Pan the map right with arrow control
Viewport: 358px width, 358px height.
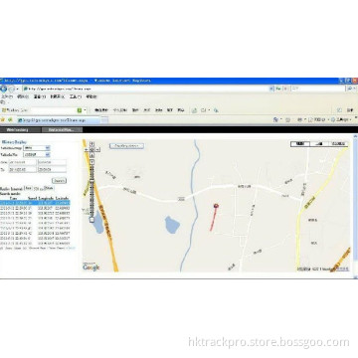[x=97, y=149]
